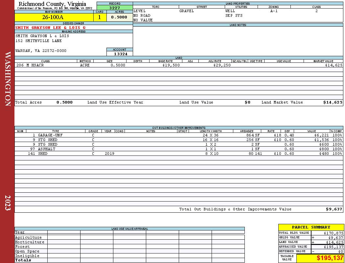
Task: Click the LAND NOTES header bar
Action: click(x=238, y=25)
